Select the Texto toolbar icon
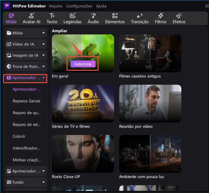The width and height of the screenshot is (209, 193). (52, 18)
